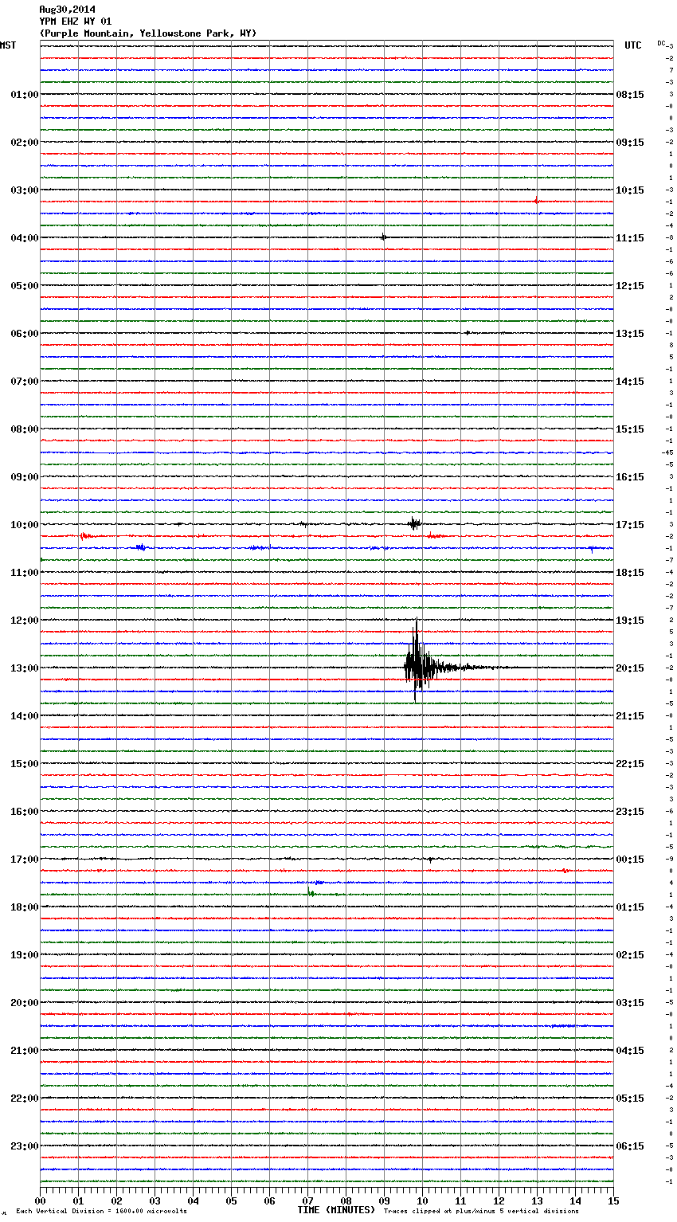Click the Traces clipped footnote text
This screenshot has height=1222, width=677.
pos(481,1211)
